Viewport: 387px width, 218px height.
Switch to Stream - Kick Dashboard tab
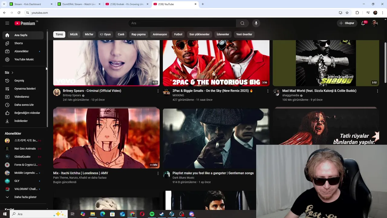pos(30,4)
